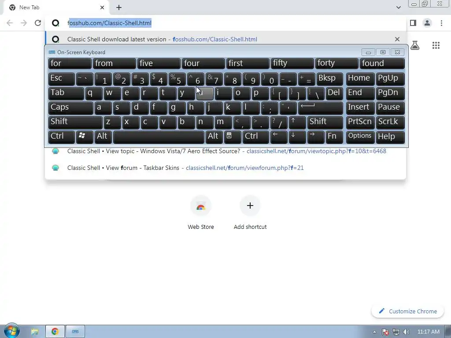Tap the up arrow key
Viewport: 451px width, 338px height.
(297, 122)
